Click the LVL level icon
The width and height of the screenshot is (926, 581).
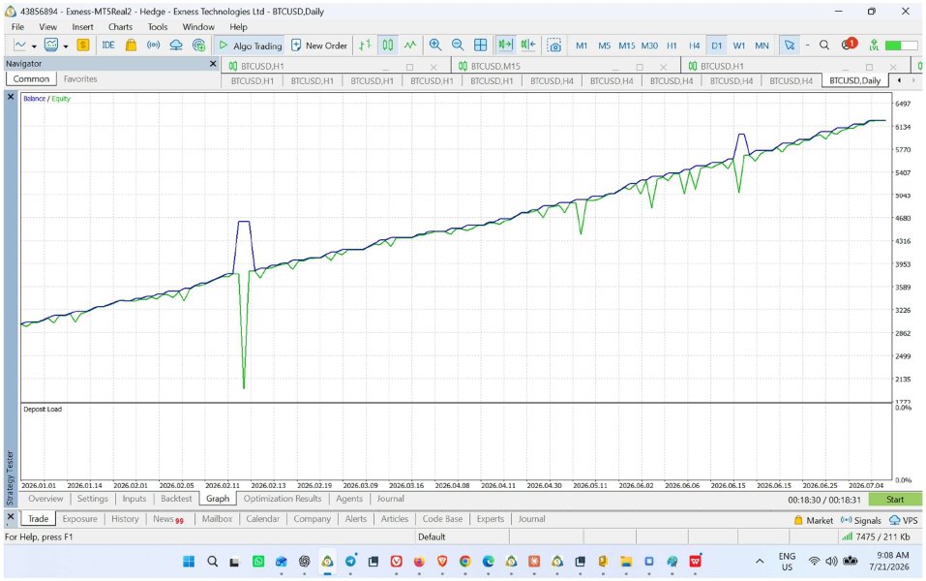[874, 45]
